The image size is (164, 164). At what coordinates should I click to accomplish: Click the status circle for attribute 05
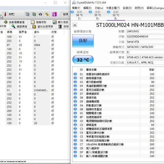click(x=75, y=90)
